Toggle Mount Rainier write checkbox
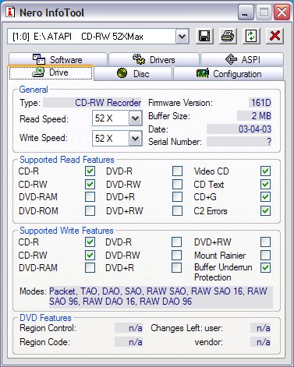The image size is (294, 367). [265, 255]
